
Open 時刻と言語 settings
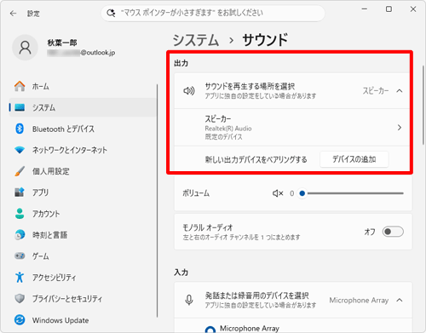point(83,235)
